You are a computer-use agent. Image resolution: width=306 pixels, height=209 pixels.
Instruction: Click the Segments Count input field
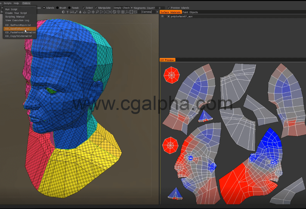[x=160, y=8]
